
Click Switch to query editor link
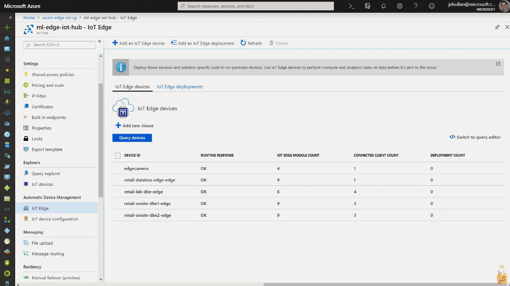click(x=475, y=137)
